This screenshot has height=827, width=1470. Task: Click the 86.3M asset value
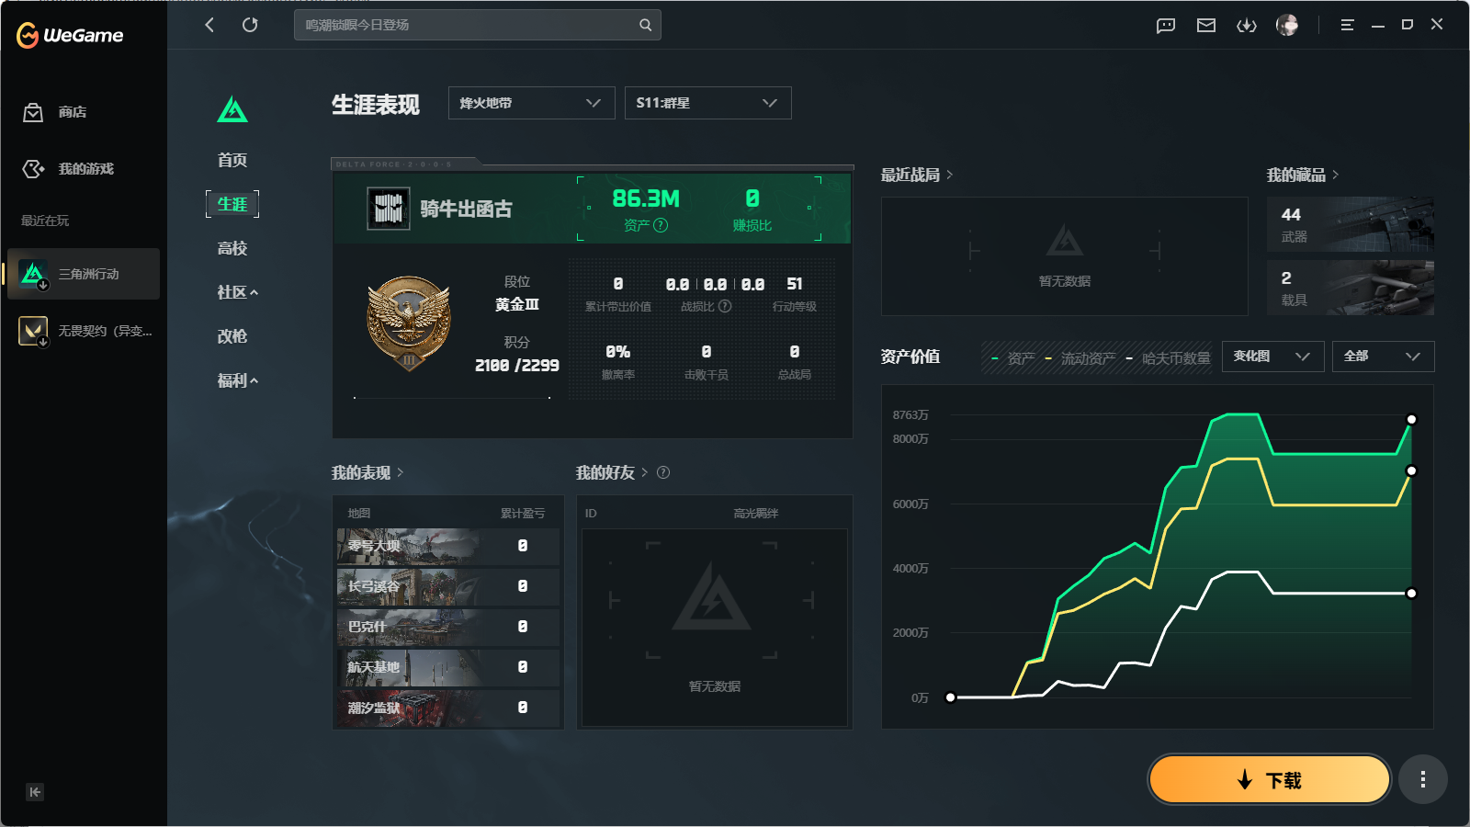[x=646, y=198]
